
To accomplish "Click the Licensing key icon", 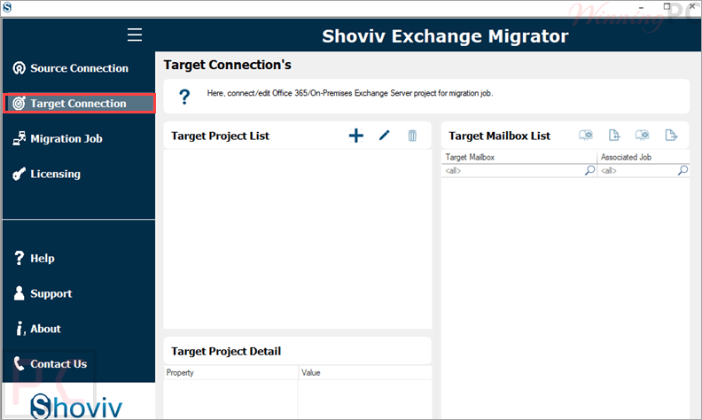I will point(19,174).
